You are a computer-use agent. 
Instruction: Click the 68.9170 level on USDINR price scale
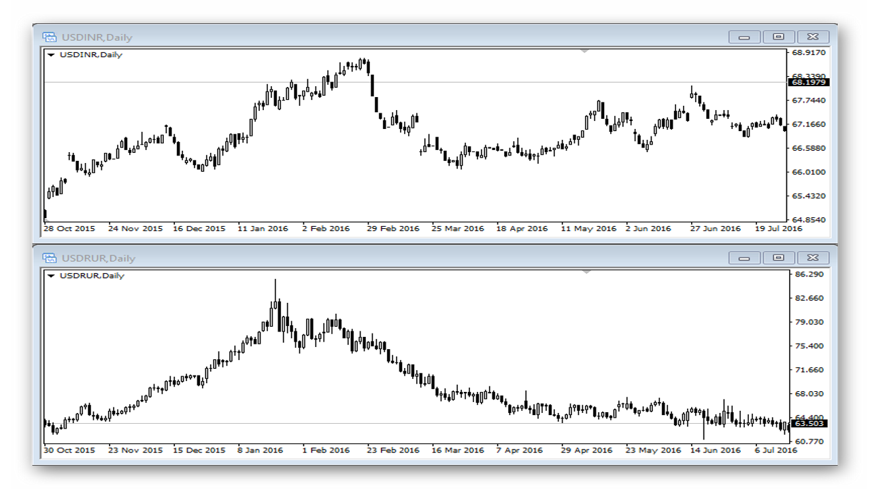(x=809, y=52)
